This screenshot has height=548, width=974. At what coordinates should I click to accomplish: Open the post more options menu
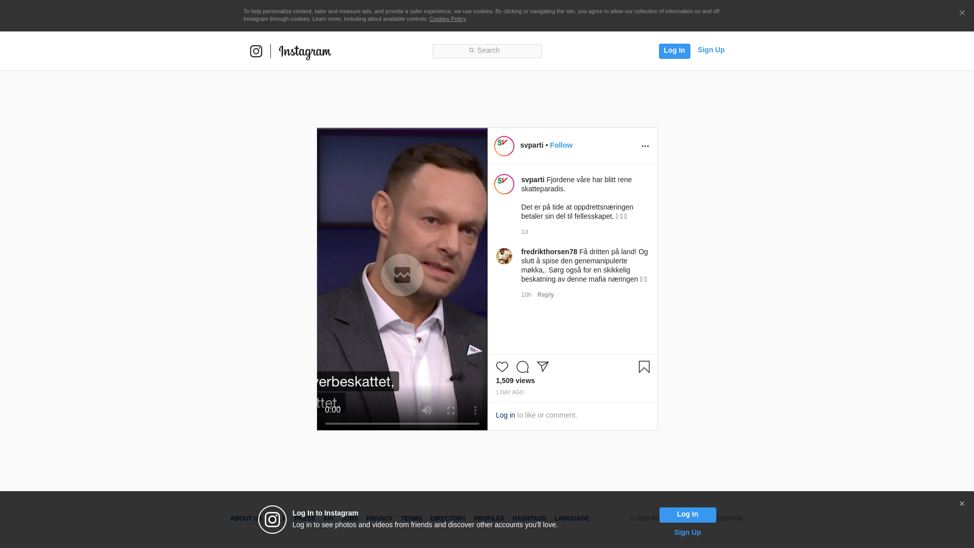click(645, 146)
